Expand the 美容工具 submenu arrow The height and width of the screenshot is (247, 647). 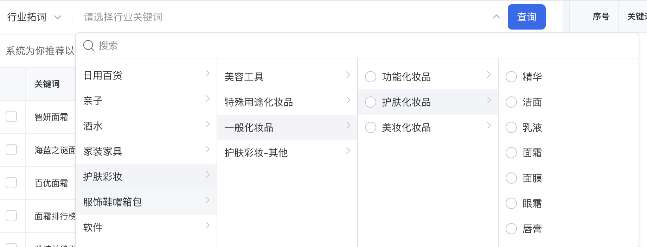pos(348,75)
